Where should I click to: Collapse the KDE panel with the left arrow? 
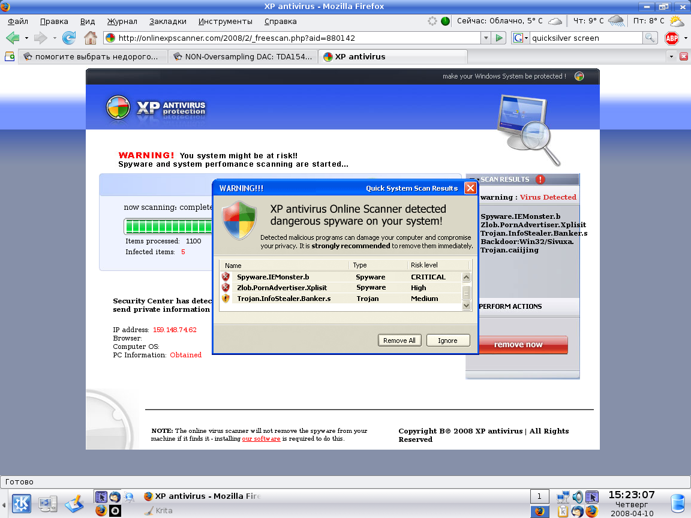click(4, 504)
